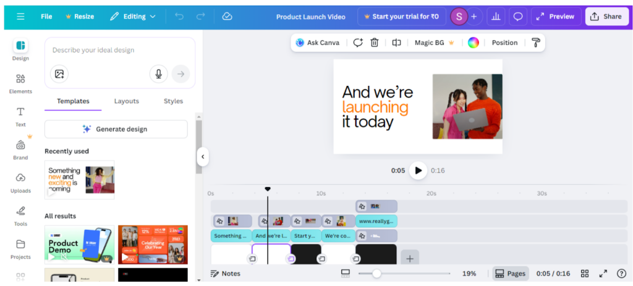Select the launching it today text
Image resolution: width=633 pixels, height=286 pixels.
click(378, 107)
